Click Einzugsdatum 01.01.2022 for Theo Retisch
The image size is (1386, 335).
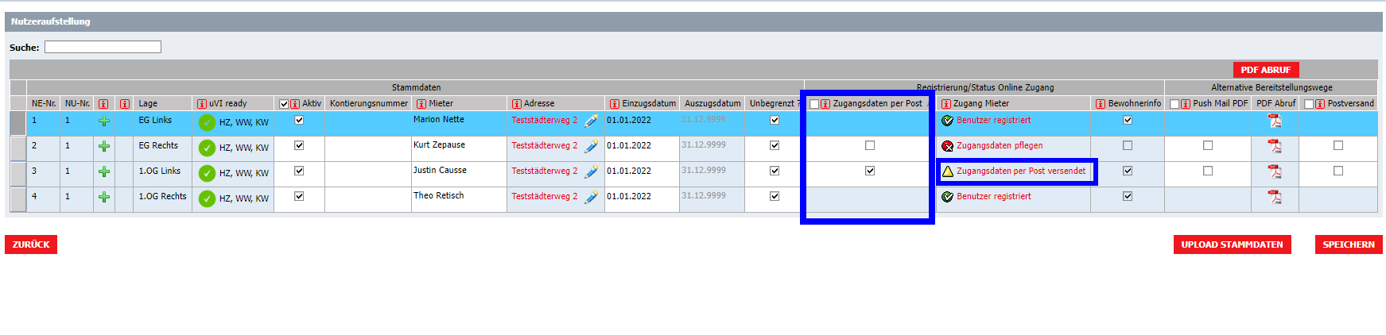(629, 197)
